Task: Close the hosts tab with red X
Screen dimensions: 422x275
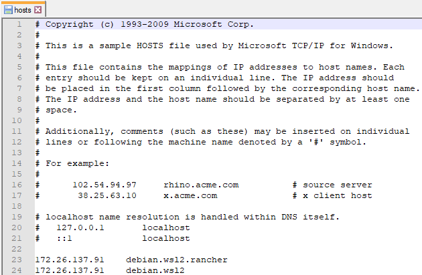Action: [x=38, y=10]
